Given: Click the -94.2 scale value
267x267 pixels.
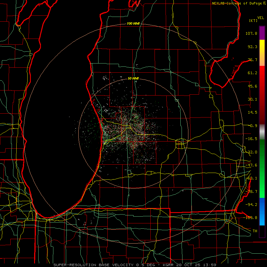Looking at the screenshot, I should point(251,204).
